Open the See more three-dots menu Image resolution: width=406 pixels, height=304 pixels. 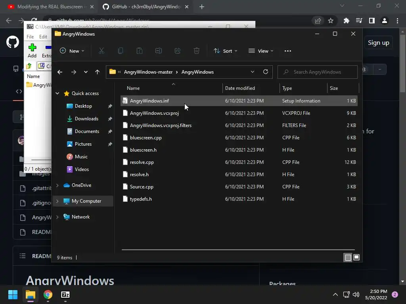pos(288,51)
